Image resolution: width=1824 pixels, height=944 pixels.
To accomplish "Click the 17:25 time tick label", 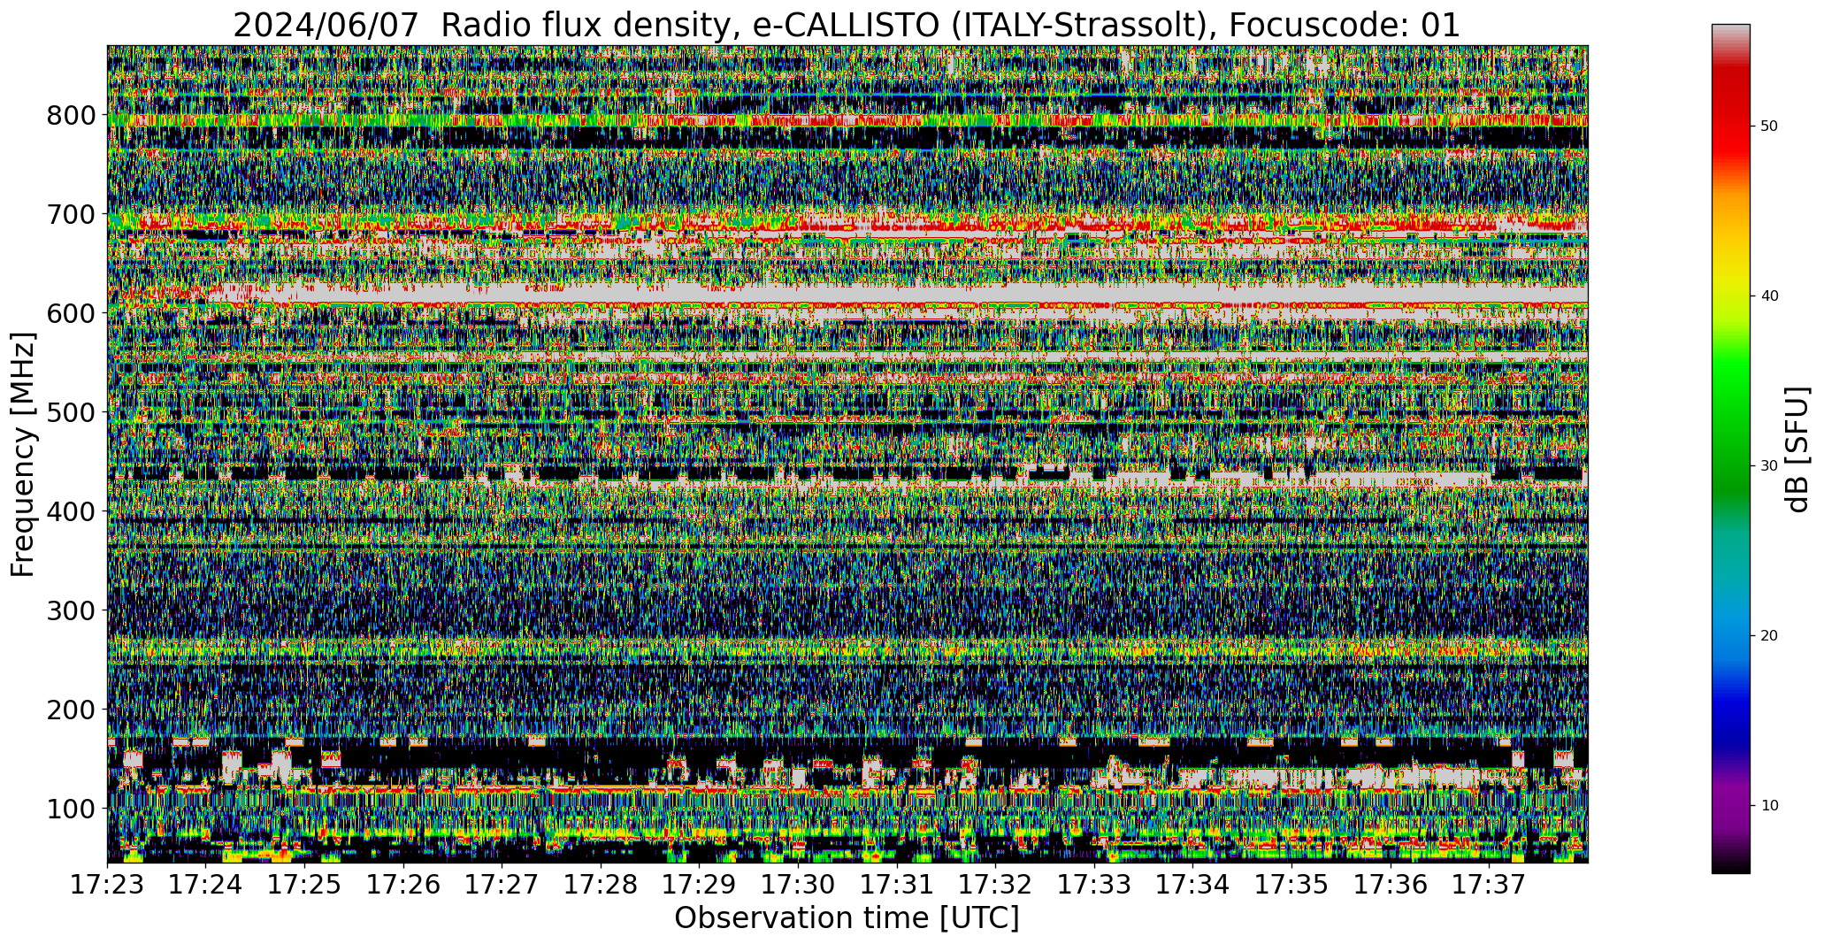I will point(305,885).
